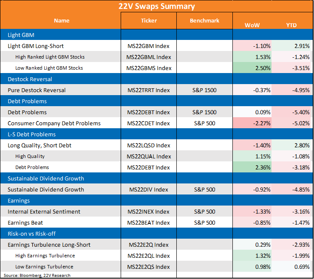Click the WoW value '2.50%'

point(263,68)
